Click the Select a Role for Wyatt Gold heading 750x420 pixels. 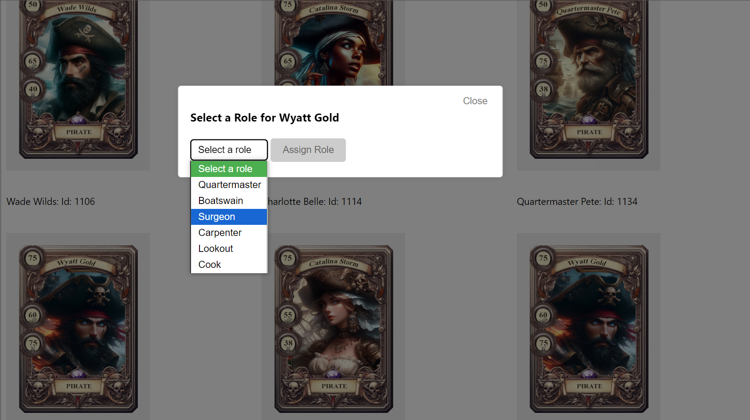[265, 118]
